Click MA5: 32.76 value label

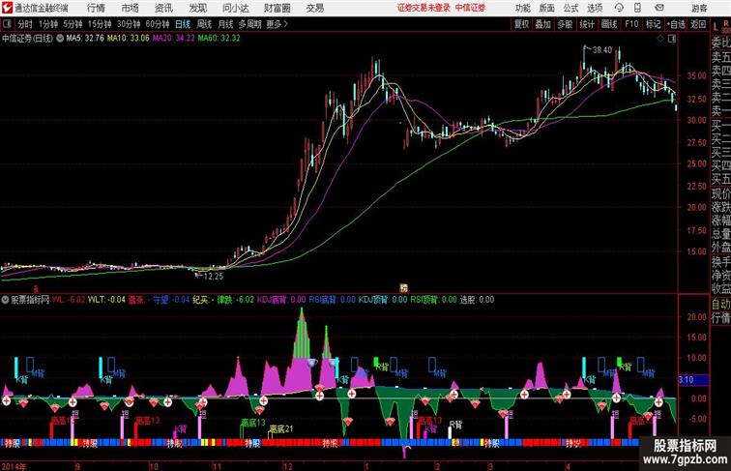(x=85, y=39)
